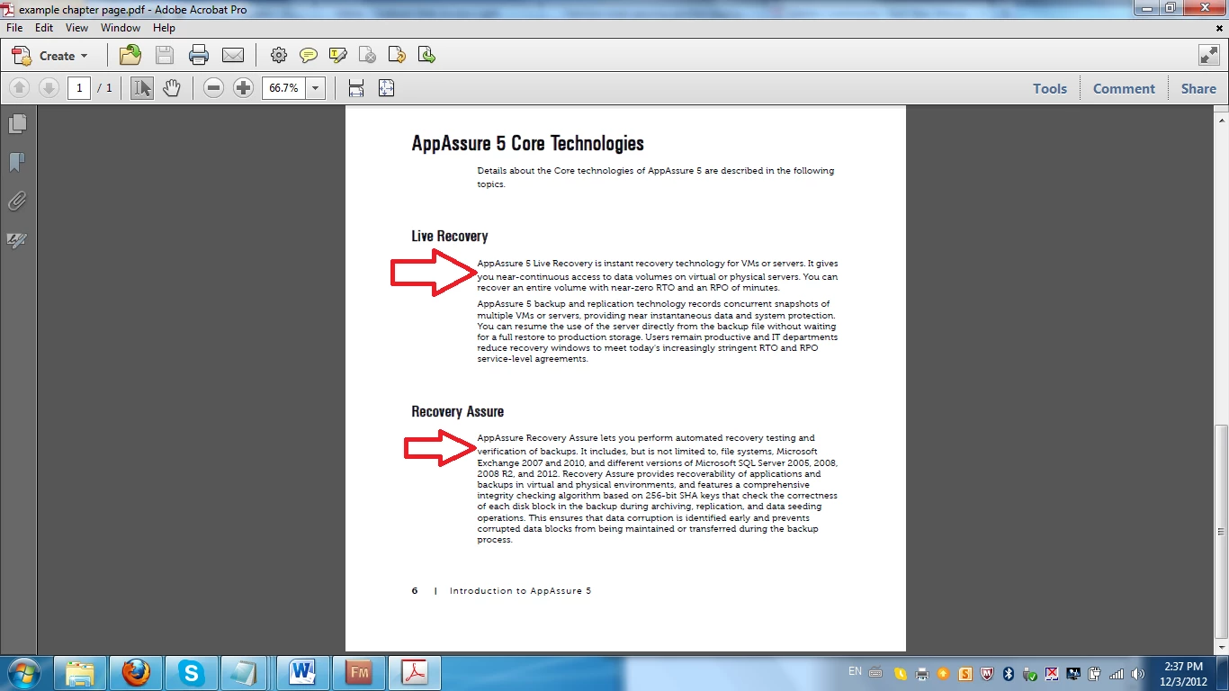The image size is (1229, 691).
Task: Click the Open file folder icon
Action: [130, 55]
